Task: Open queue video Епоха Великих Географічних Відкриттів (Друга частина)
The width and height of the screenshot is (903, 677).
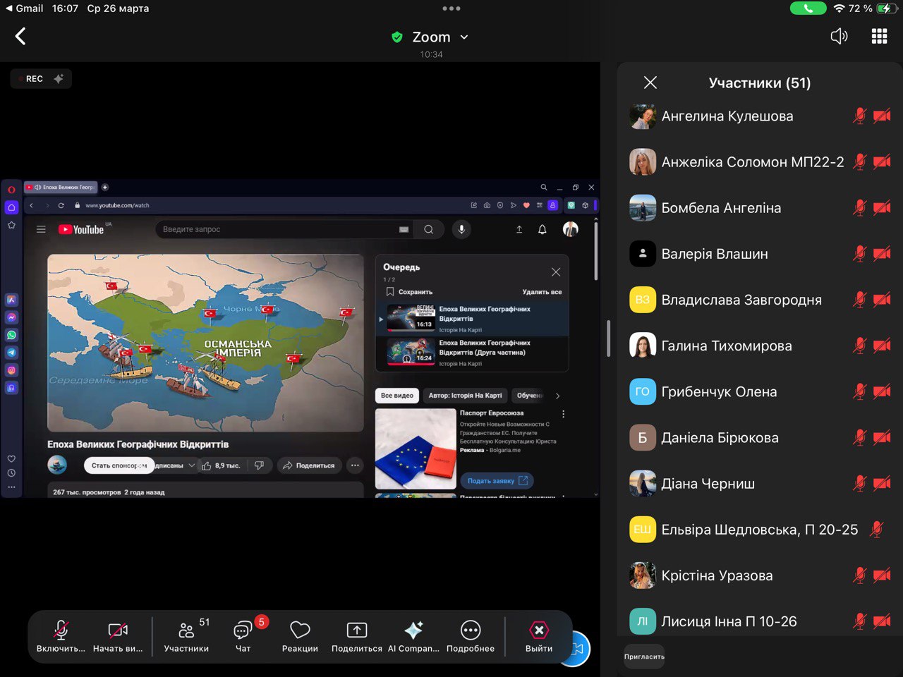Action: pyautogui.click(x=471, y=353)
